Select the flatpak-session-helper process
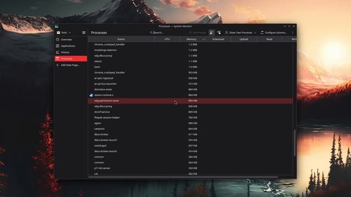The width and height of the screenshot is (351, 197). pyautogui.click(x=190, y=118)
